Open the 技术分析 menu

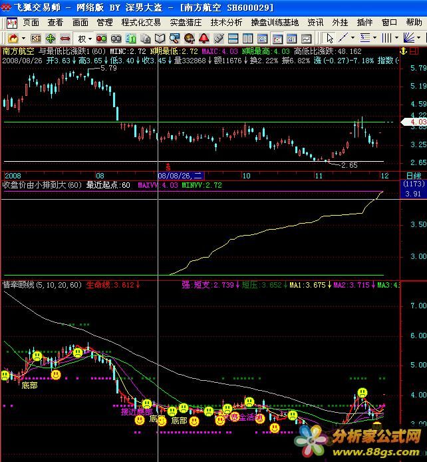pyautogui.click(x=226, y=23)
